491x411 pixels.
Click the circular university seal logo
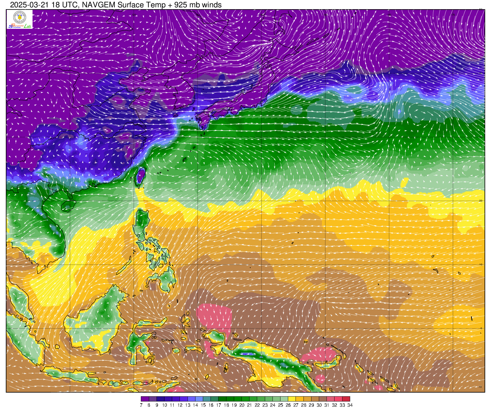click(x=19, y=17)
